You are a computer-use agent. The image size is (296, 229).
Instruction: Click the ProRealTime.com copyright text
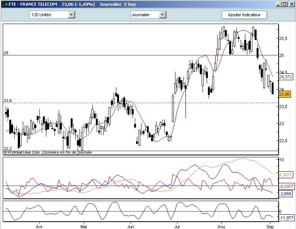point(22,152)
